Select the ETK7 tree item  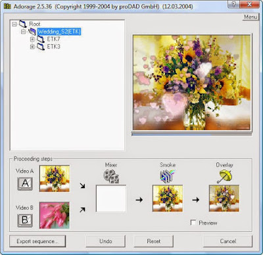click(53, 39)
